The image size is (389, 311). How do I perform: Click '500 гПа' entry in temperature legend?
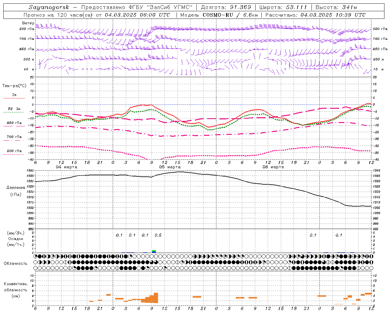(x=14, y=151)
